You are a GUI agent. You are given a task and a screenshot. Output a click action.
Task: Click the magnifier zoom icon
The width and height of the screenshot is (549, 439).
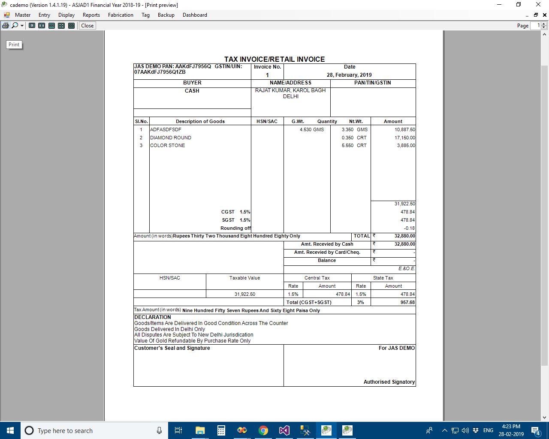(x=15, y=26)
